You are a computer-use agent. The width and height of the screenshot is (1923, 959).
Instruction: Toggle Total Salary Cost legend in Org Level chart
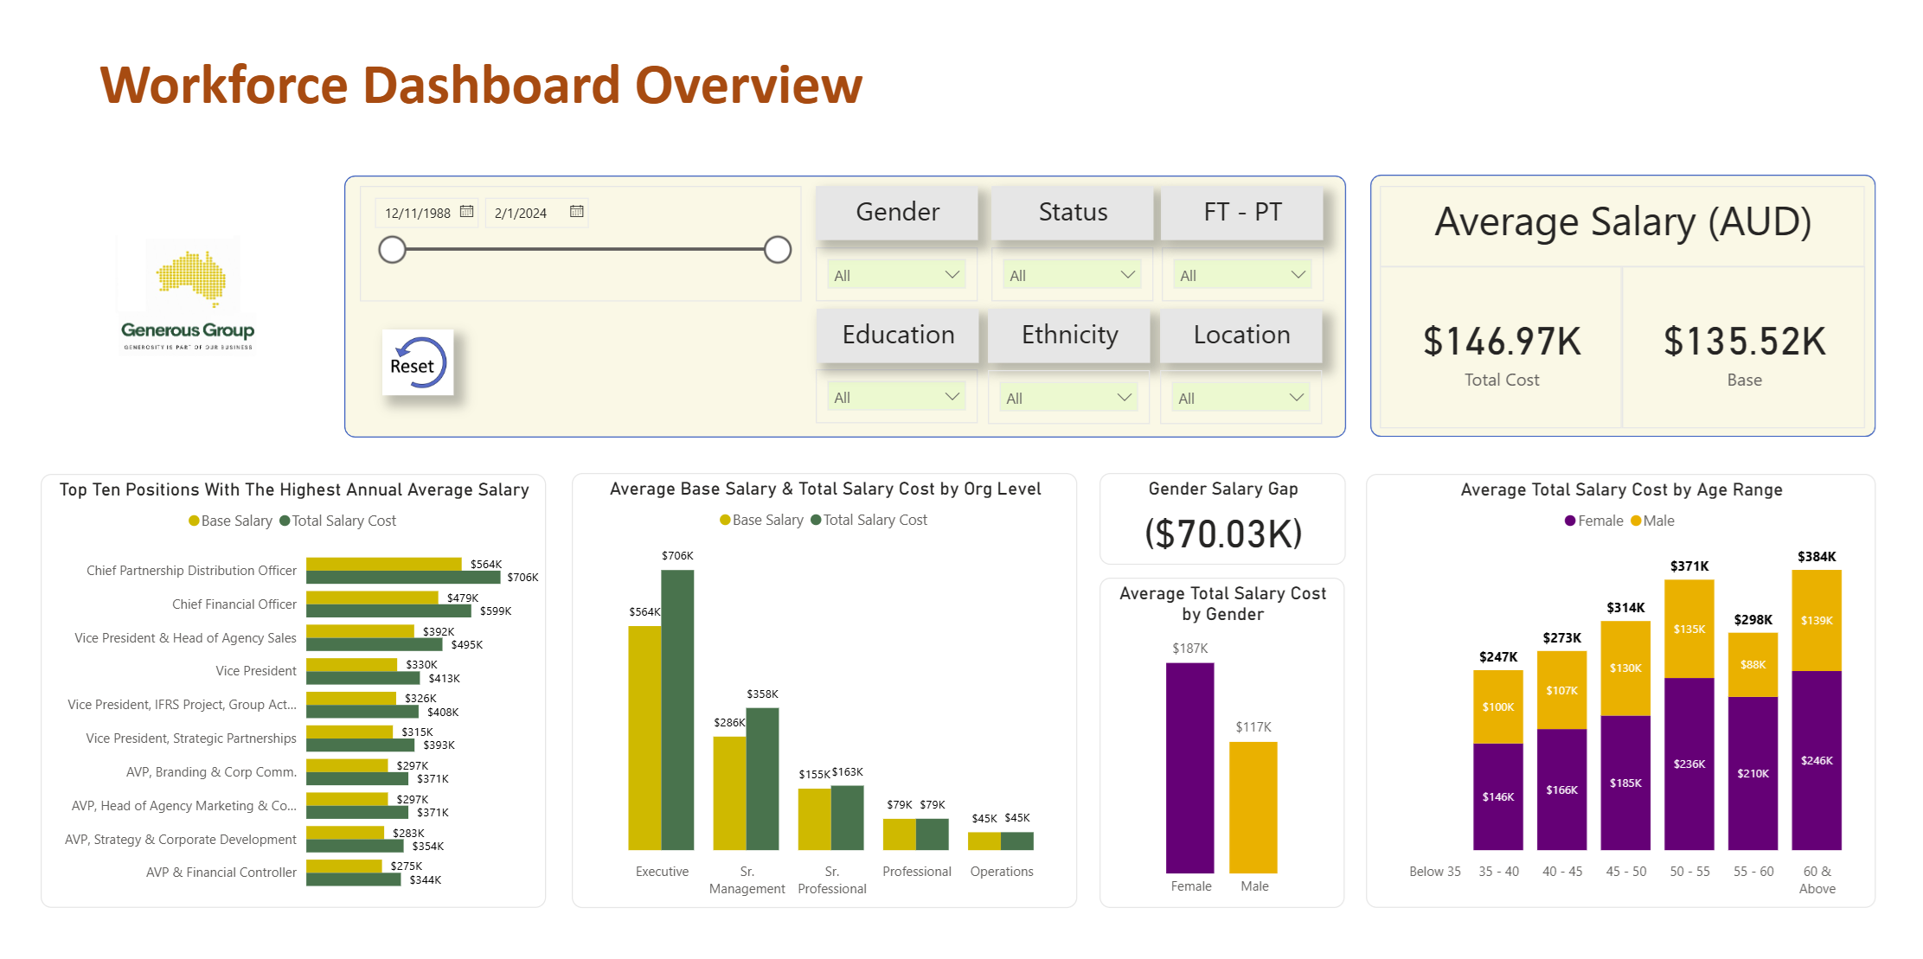[869, 520]
